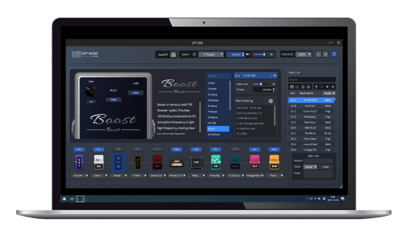Click the Patch List search field
Viewport: 409px width, 247px height.
[x=312, y=80]
